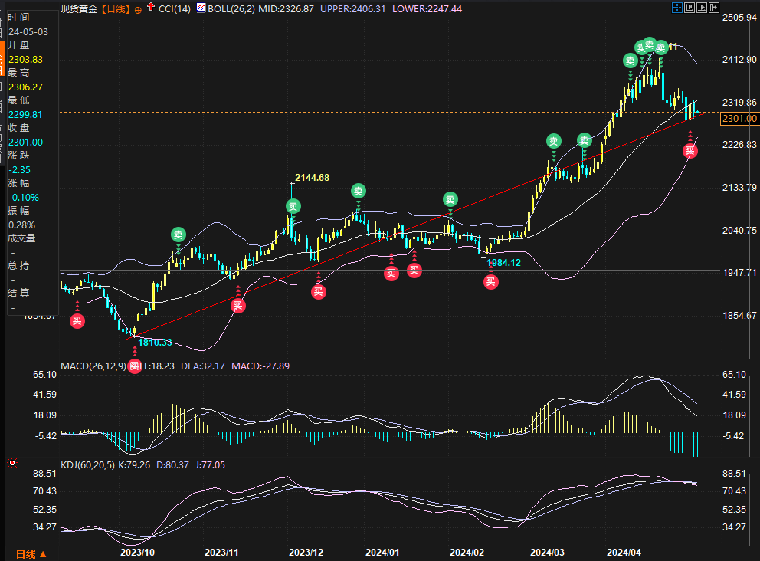Screen dimensions: 760x561
Task: Click the 现货黄金 instrument name
Action: (79, 9)
